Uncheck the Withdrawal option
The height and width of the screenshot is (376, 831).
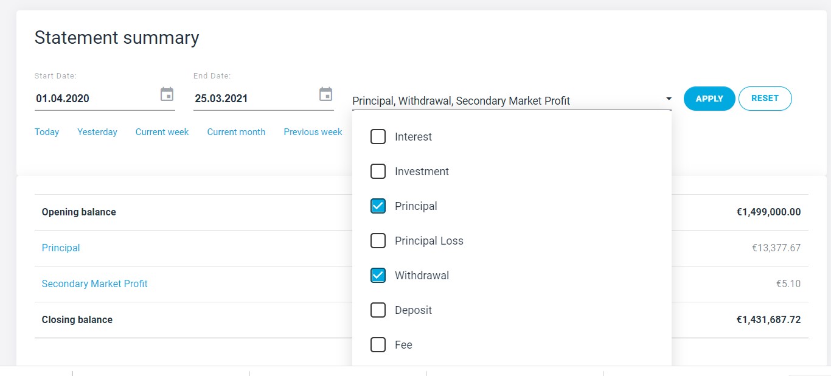pyautogui.click(x=378, y=276)
